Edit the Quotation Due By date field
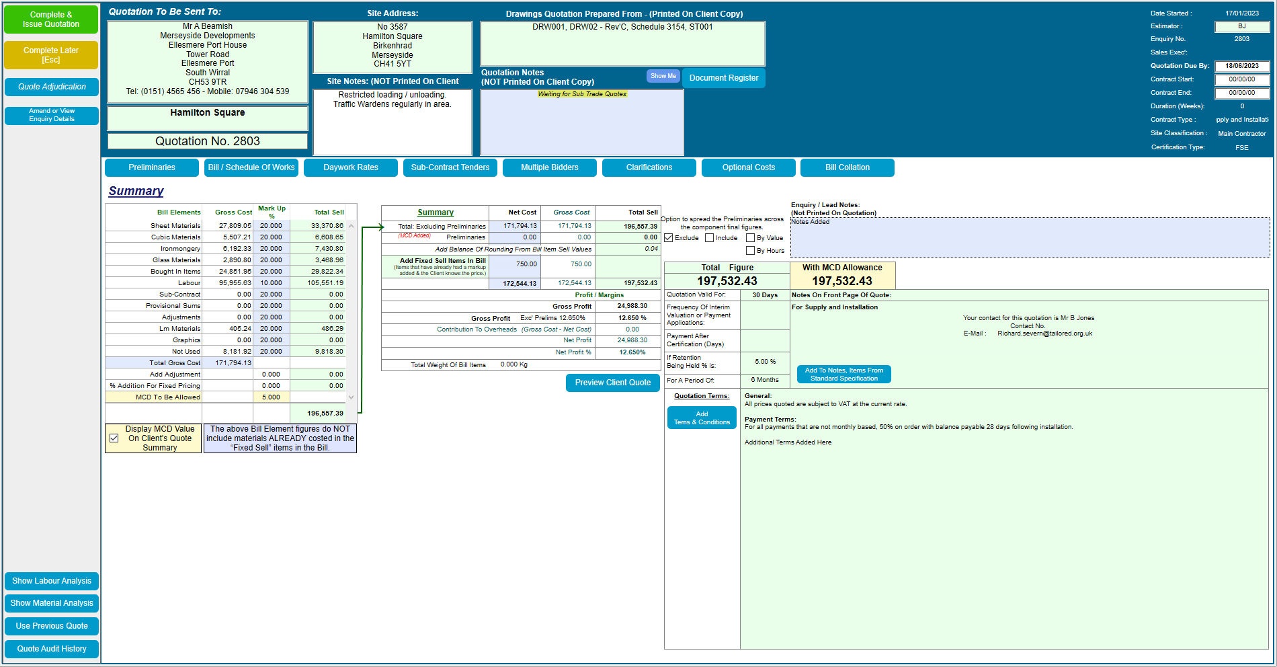 1242,66
